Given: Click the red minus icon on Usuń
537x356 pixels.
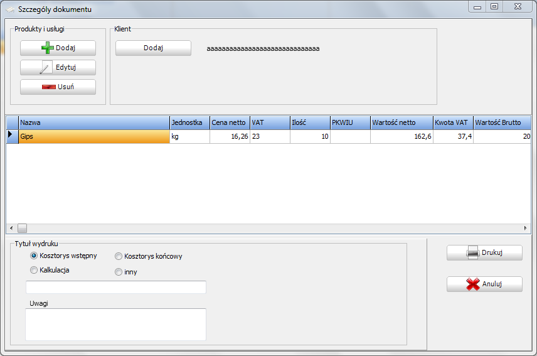Looking at the screenshot, I should [49, 87].
